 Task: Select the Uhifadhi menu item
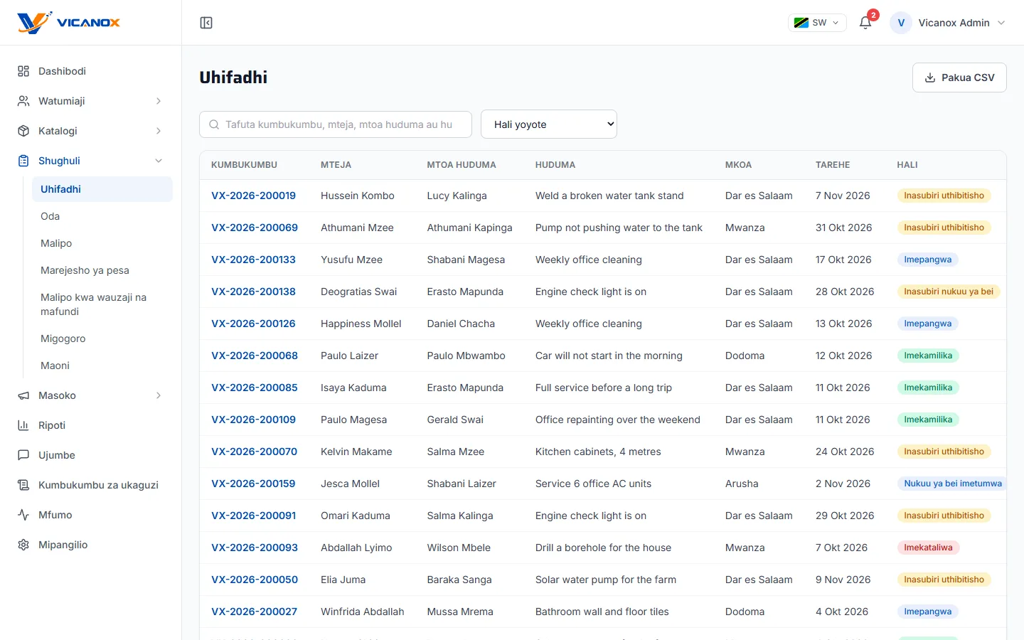tap(102, 189)
